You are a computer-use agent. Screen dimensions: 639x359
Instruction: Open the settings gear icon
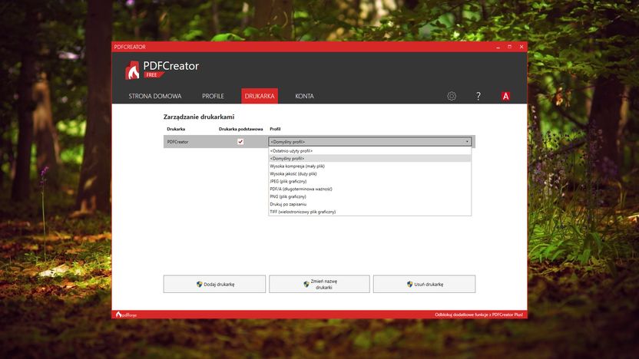point(451,96)
